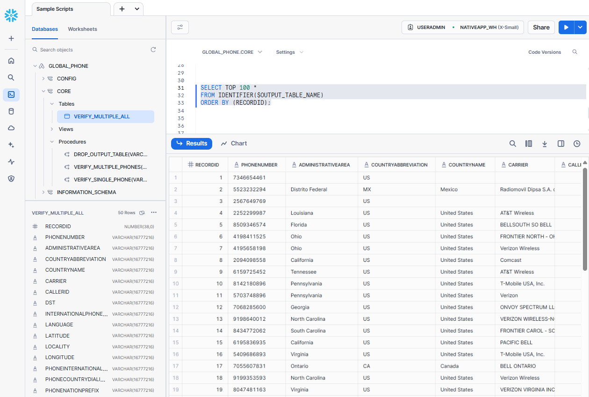The width and height of the screenshot is (589, 397).
Task: Select the Results tab
Action: pyautogui.click(x=192, y=144)
